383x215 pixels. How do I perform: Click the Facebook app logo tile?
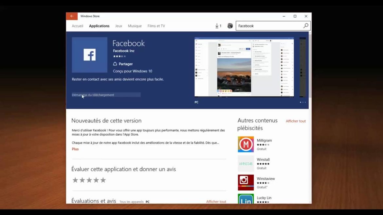(x=89, y=55)
